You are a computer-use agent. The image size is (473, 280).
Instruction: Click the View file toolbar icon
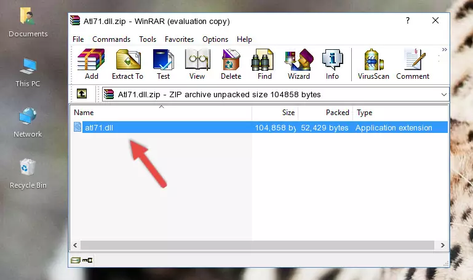[197, 64]
